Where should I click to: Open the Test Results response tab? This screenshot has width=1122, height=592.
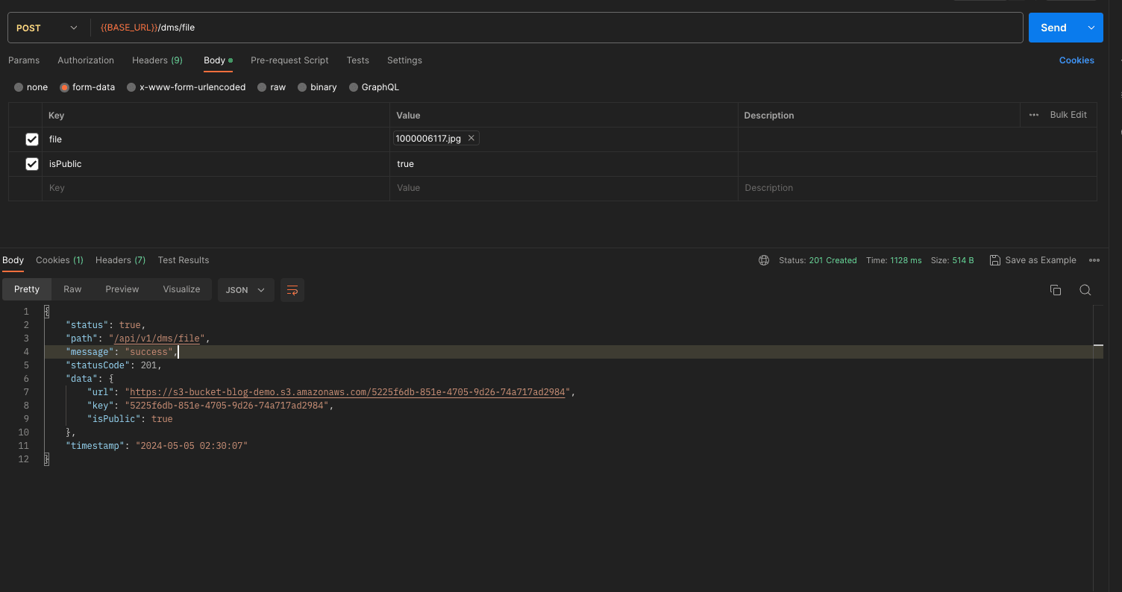(x=183, y=259)
